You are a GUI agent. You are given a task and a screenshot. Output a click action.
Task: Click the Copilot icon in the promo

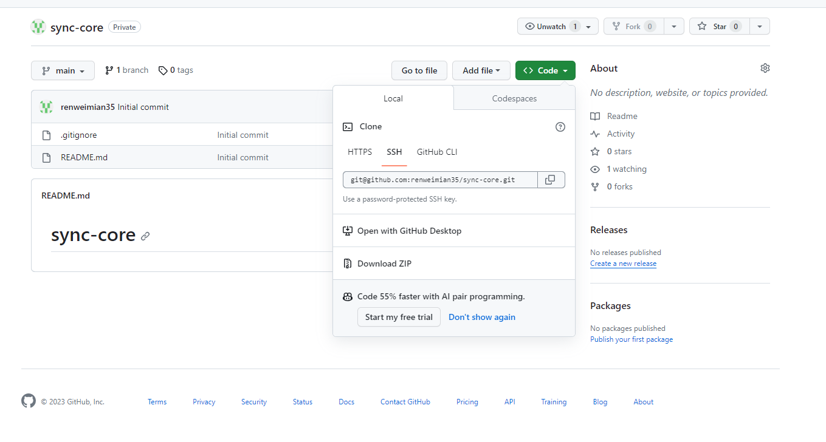(348, 297)
